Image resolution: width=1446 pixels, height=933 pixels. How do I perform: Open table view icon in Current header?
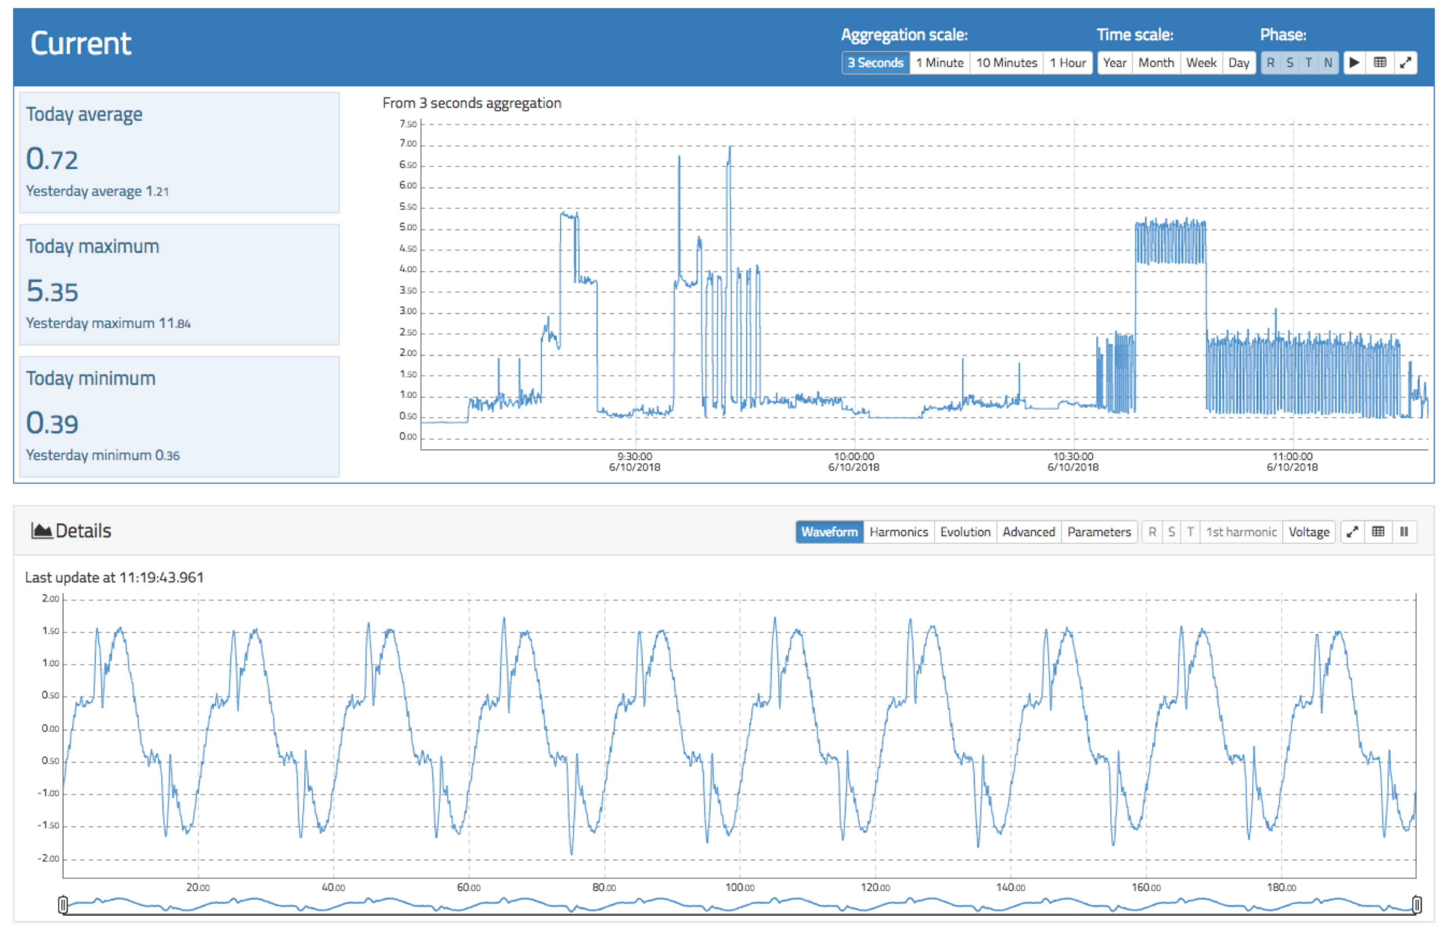tap(1380, 63)
